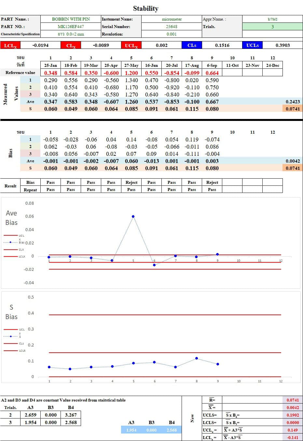Select part number cell MK126EF447
Screen dimensions: 303x441
(71, 27)
